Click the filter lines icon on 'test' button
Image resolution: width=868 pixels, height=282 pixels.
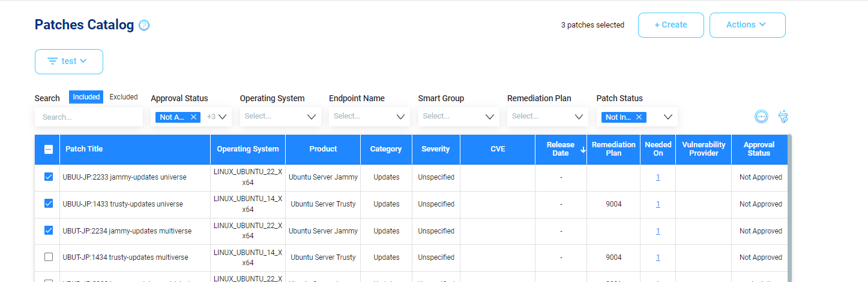pos(53,61)
